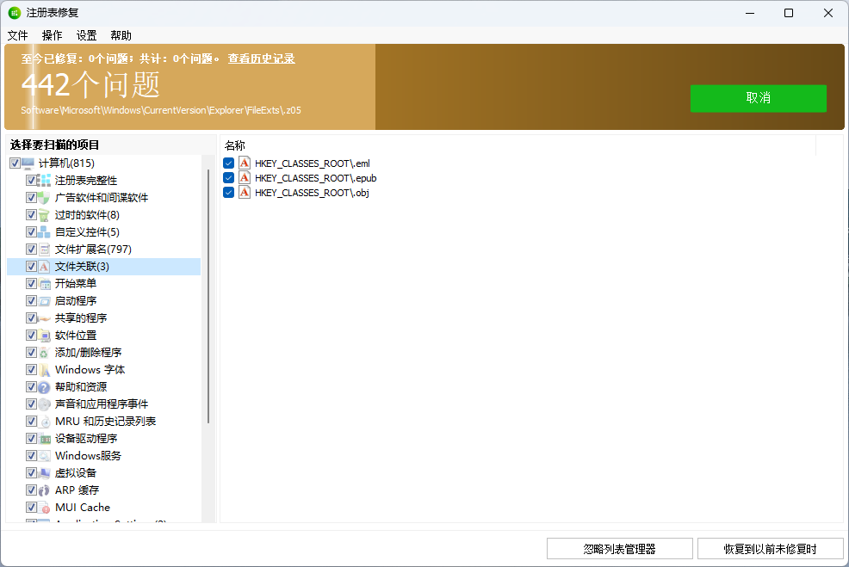Select the 虚拟设备 tree label

(76, 473)
